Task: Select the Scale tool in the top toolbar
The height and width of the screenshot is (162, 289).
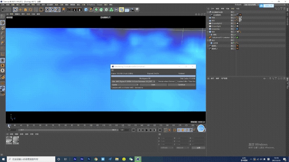Action: (25, 10)
